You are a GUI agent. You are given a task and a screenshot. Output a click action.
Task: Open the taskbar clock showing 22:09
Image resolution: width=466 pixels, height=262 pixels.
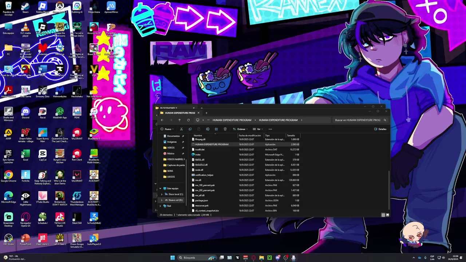453,258
